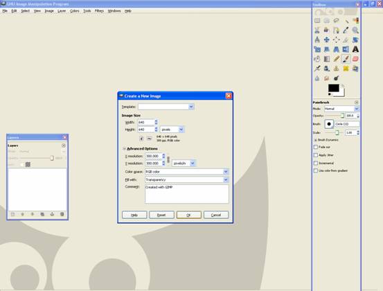
Task: Select the Perspective Clone tool
Action: coord(355,69)
